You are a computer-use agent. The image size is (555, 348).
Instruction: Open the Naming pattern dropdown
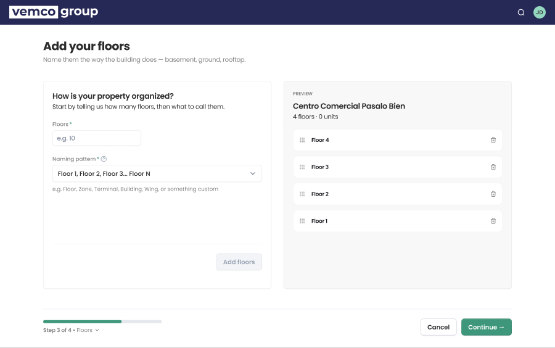[x=157, y=173]
